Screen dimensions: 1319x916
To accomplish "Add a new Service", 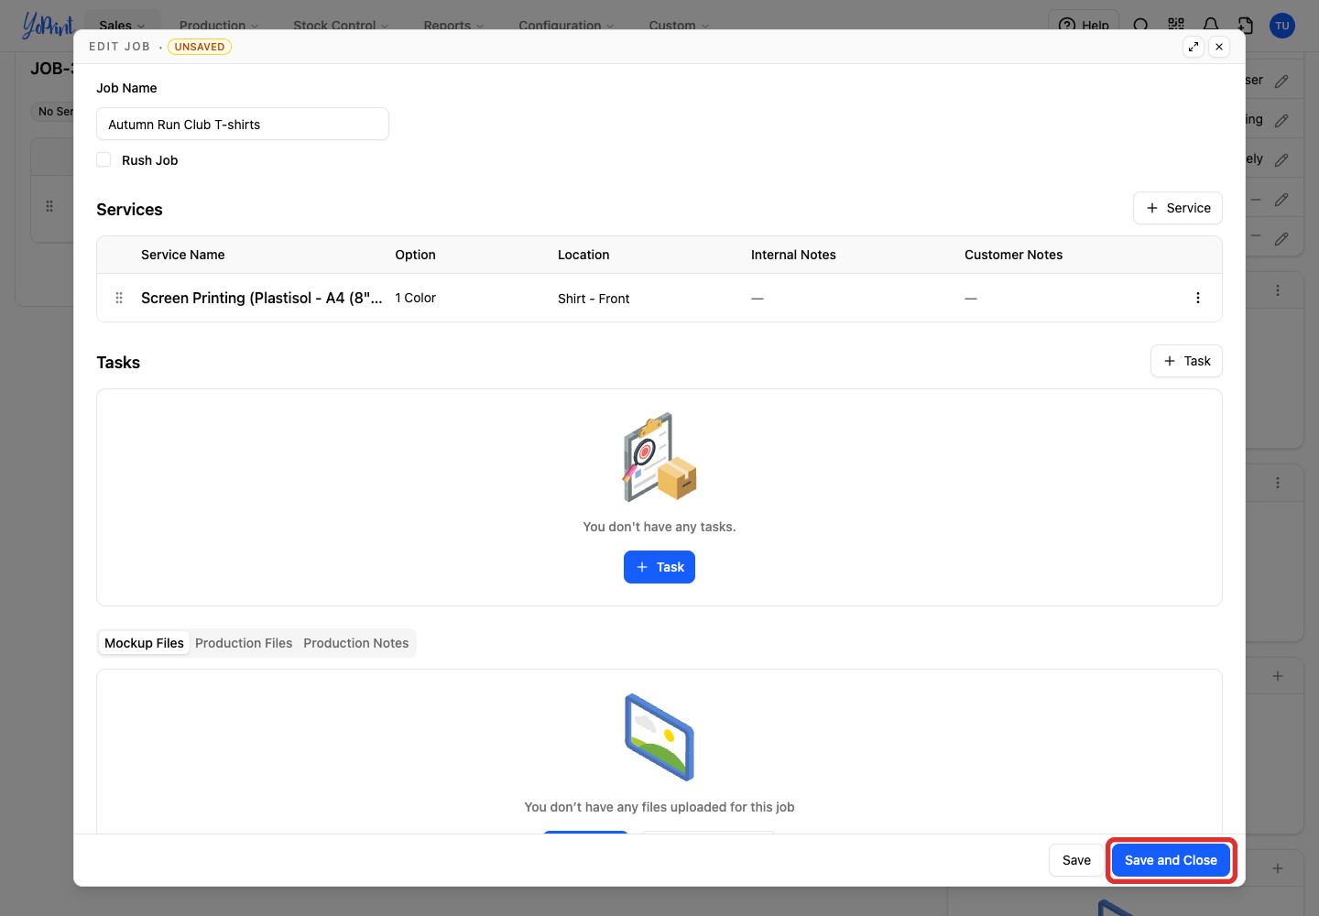I will tap(1178, 208).
